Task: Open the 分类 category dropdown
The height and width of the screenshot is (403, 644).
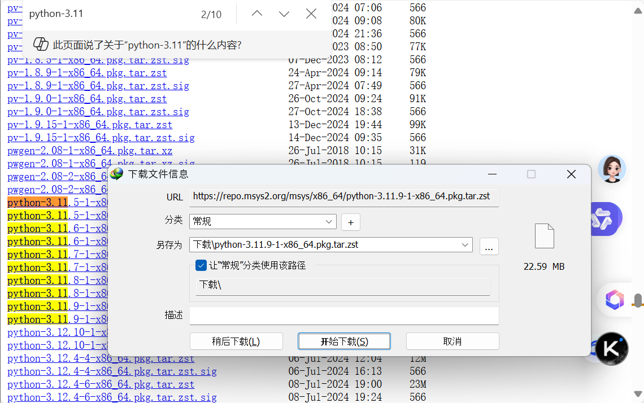Action: click(x=263, y=222)
